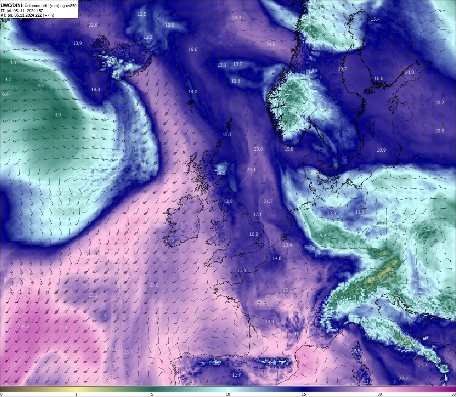Viewport: 456px width, 397px height.
Task: Select the 4.8 value label
Action: coord(12,63)
